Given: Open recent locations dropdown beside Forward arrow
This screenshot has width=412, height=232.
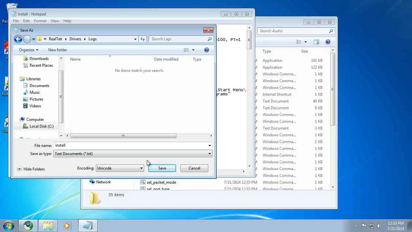Looking at the screenshot, I should point(33,39).
